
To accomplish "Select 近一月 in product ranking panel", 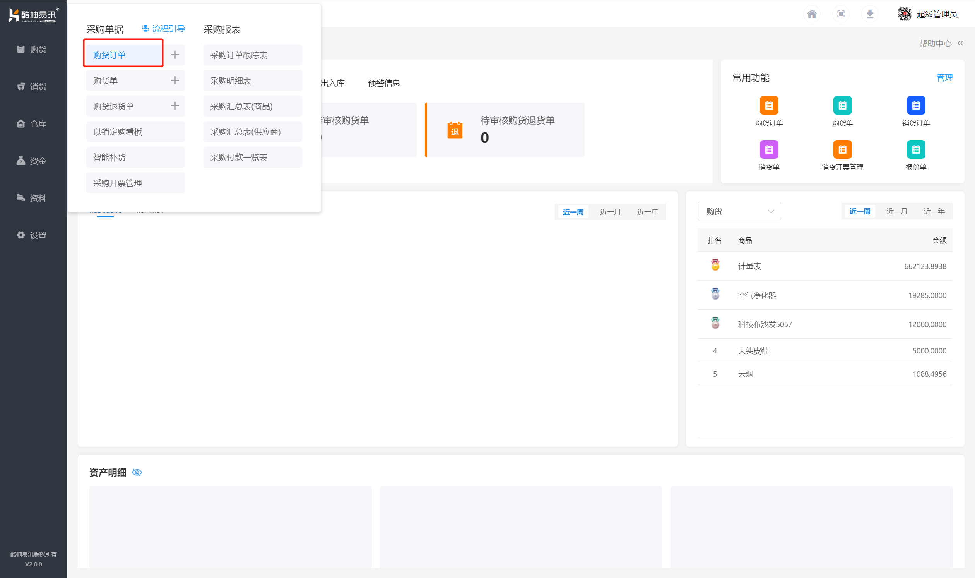I will (x=896, y=211).
